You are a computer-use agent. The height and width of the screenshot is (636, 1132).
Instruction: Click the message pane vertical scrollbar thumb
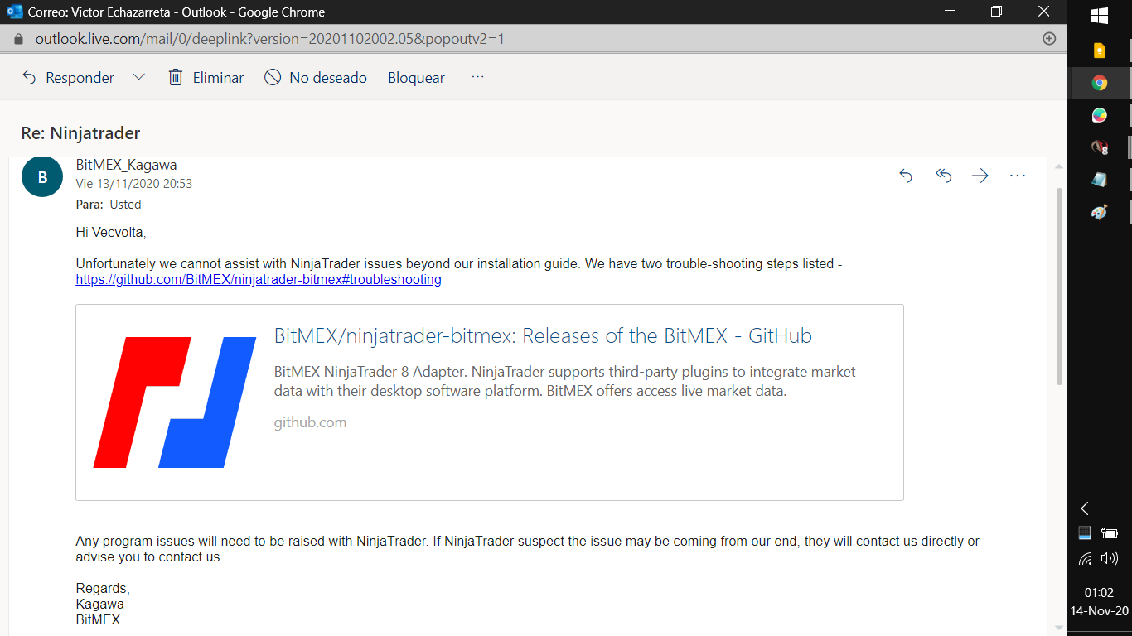(1059, 286)
